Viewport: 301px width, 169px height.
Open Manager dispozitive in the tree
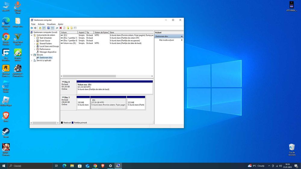[48, 52]
